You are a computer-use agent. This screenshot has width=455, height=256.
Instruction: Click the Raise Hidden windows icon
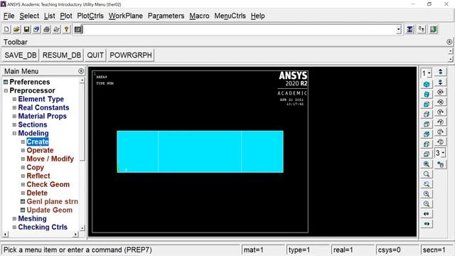pyautogui.click(x=409, y=29)
